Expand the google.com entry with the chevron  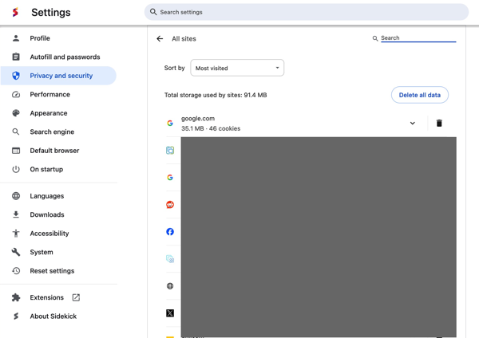coord(413,124)
